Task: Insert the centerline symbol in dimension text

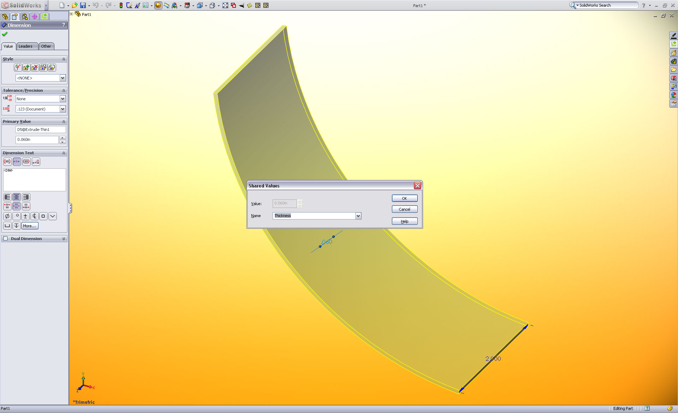Action: [34, 216]
